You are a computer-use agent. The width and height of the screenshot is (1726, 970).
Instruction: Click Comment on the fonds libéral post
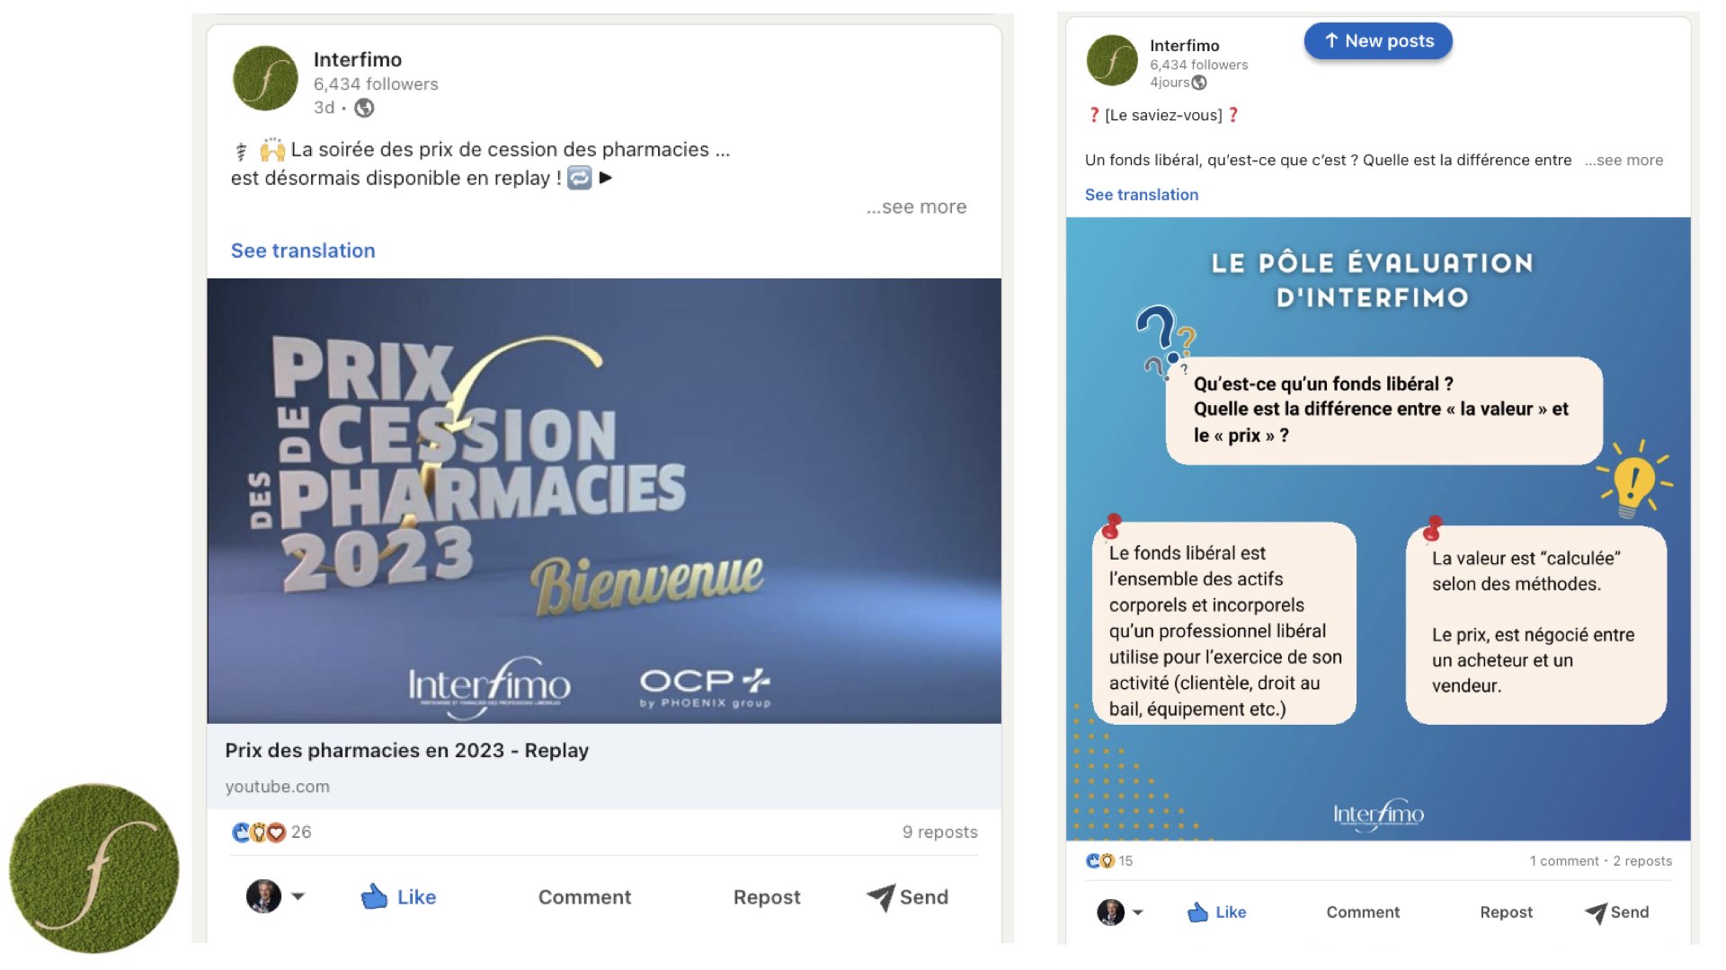1363,913
